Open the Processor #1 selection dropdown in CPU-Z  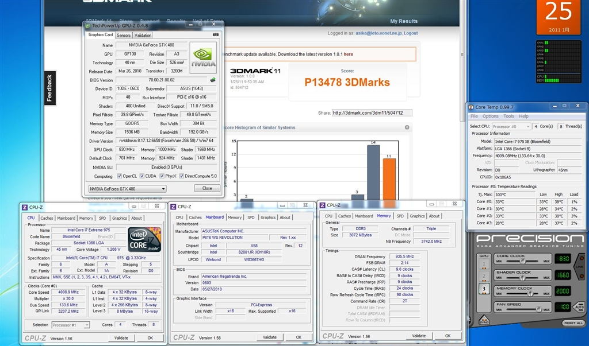pyautogui.click(x=71, y=325)
